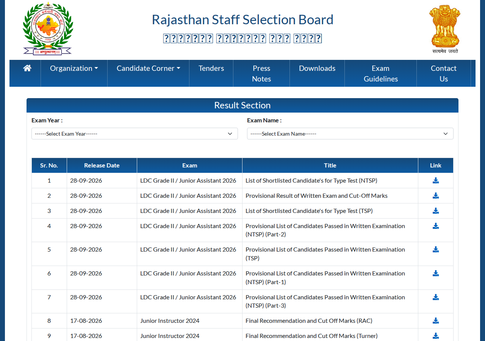This screenshot has height=341, width=485.
Task: Open Press Notes from the navigation bar
Action: [261, 74]
